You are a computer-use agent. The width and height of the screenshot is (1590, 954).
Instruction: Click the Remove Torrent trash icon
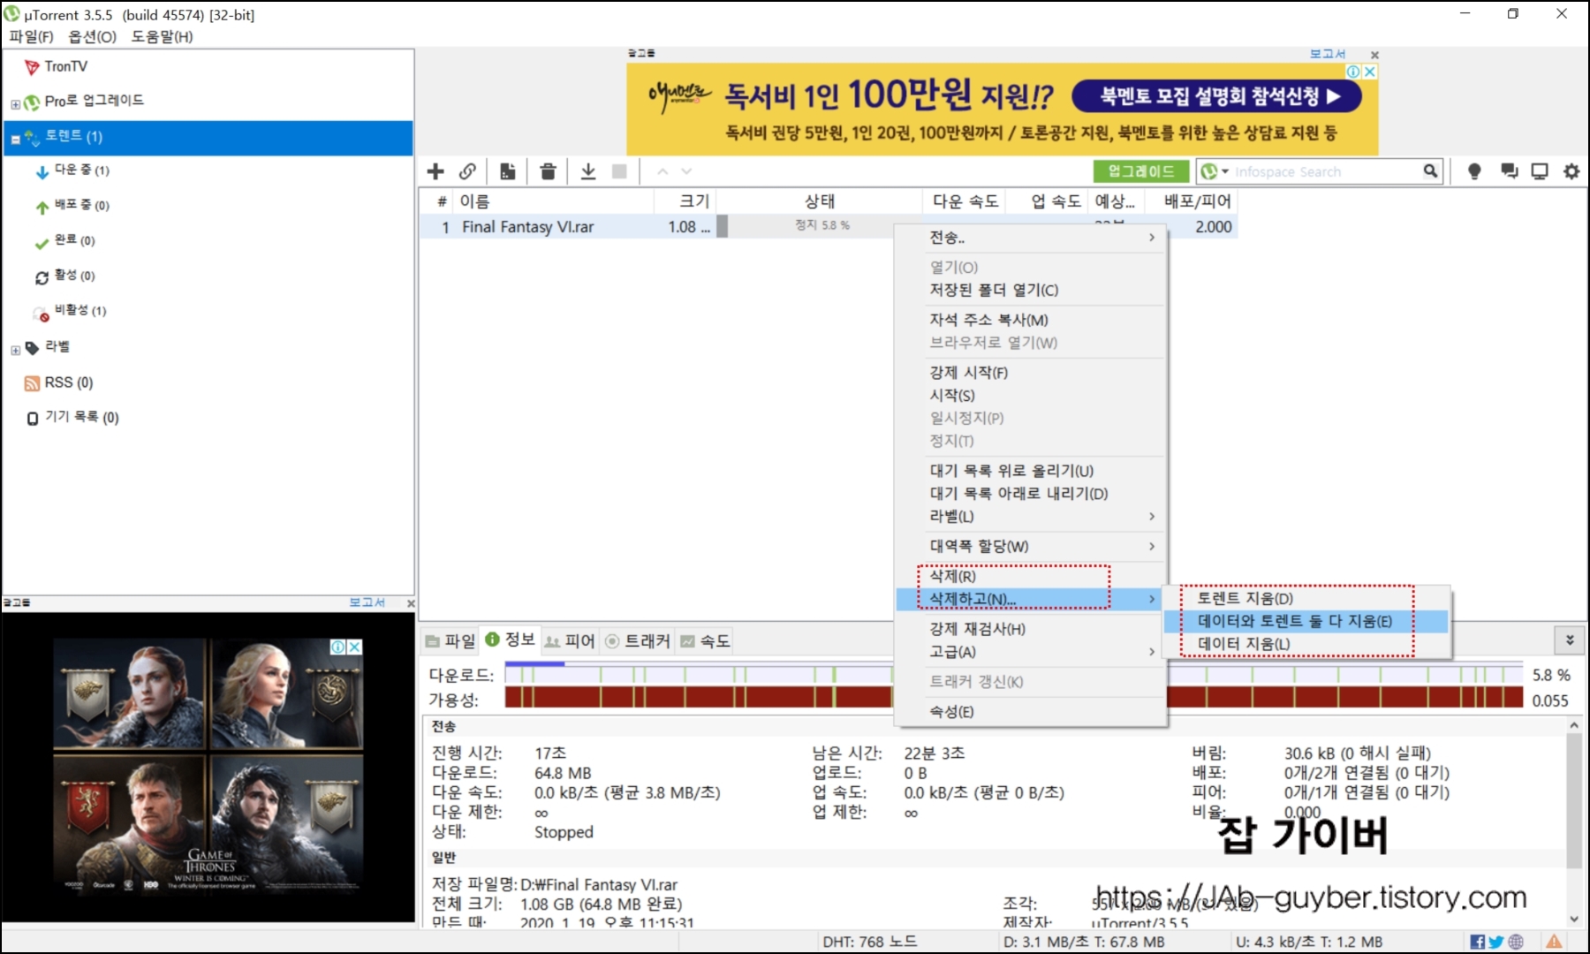(x=548, y=171)
